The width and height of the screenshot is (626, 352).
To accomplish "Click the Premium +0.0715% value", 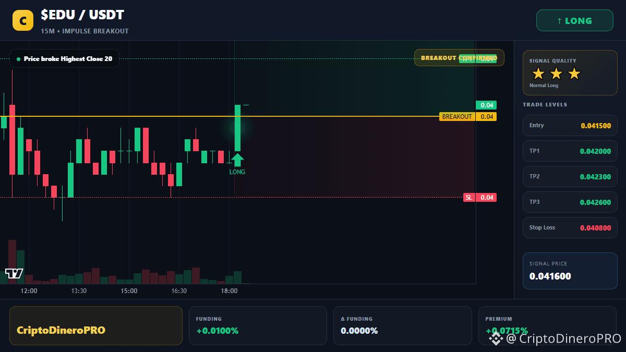I will click(507, 331).
